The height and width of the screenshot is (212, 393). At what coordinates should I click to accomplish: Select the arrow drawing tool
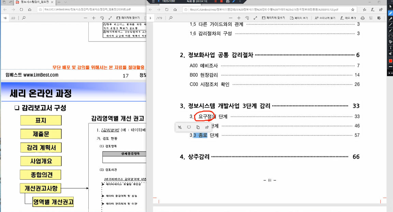coord(390,30)
